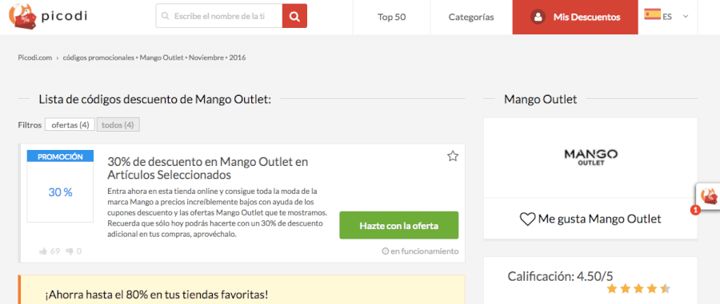This screenshot has width=720, height=304.
Task: Open the Categorías menu item
Action: point(471,17)
